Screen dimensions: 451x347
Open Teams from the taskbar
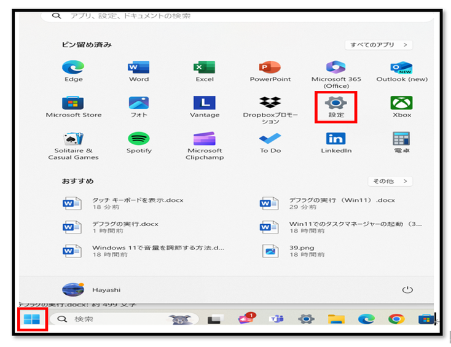[276, 319]
